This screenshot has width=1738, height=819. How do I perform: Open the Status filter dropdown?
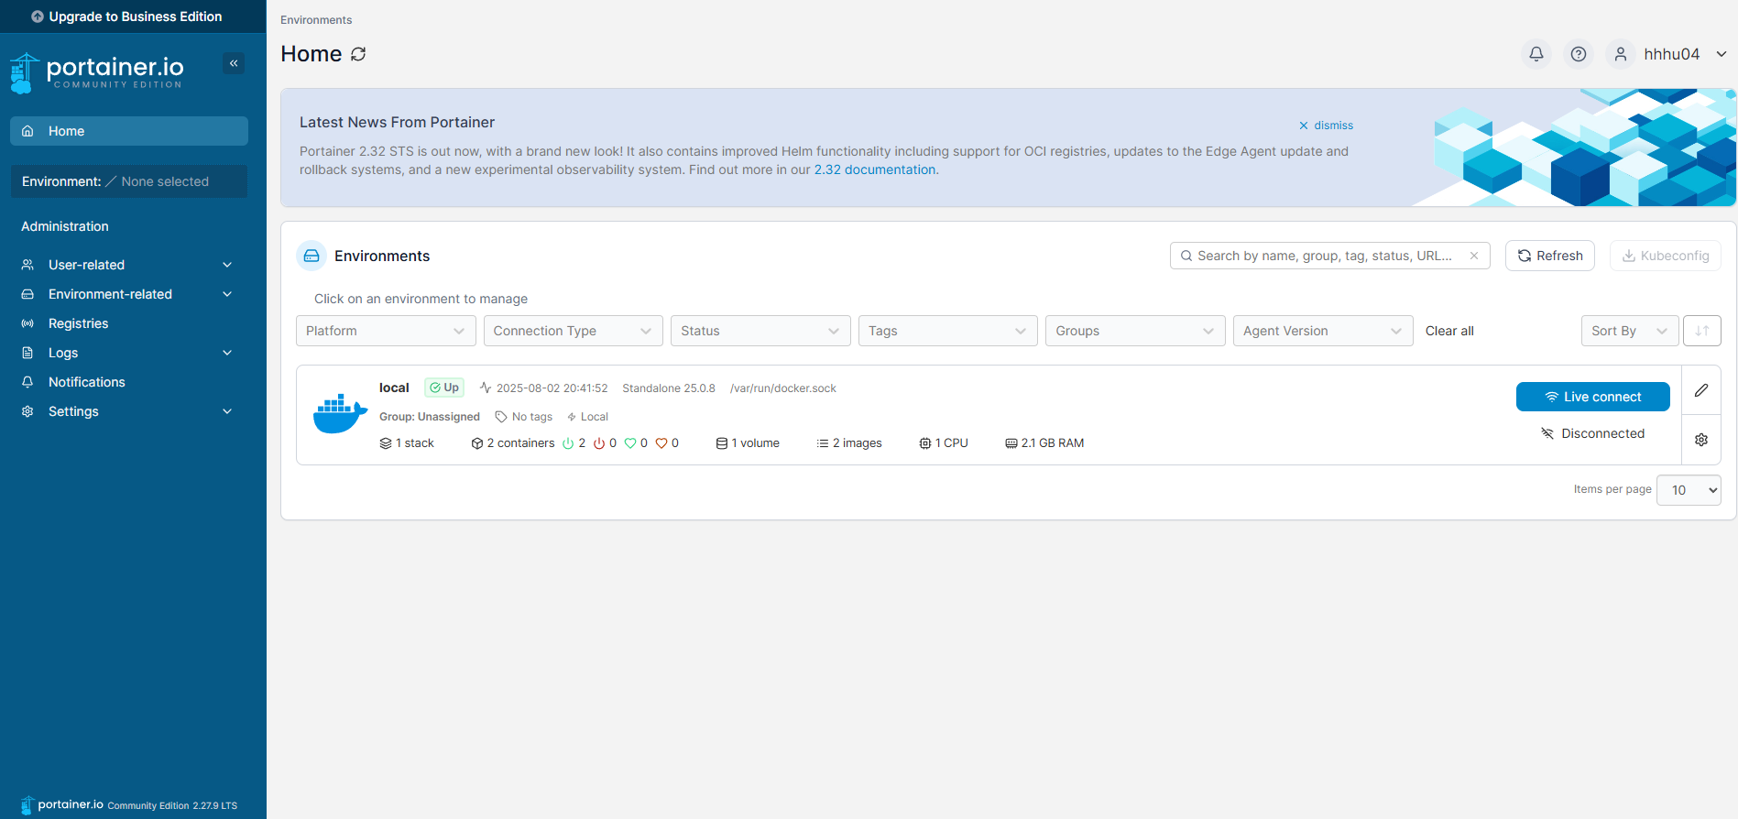[x=760, y=331]
